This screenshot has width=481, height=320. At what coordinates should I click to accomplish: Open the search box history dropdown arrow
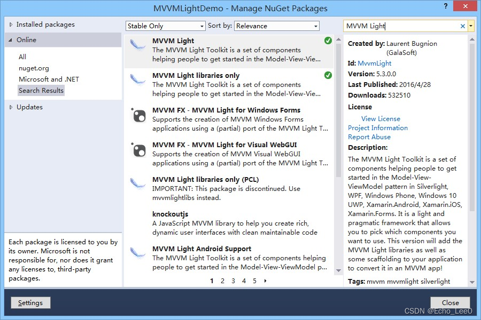[471, 26]
